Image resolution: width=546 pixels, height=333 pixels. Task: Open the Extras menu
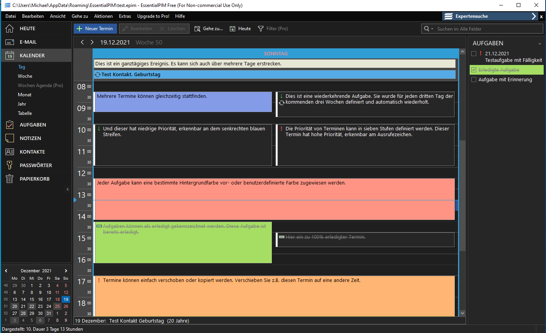[125, 16]
